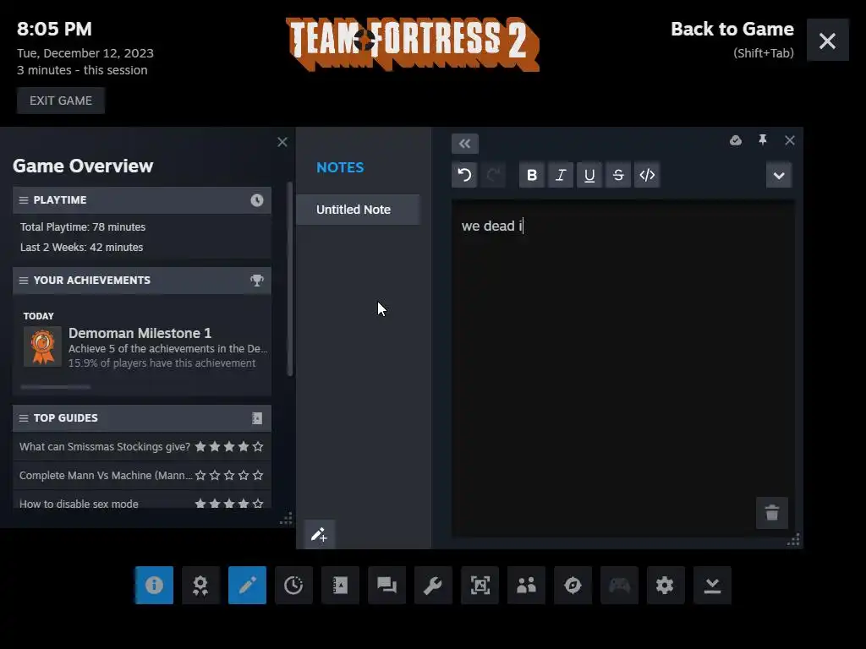Open Complete Mann Vs Machine guide
The width and height of the screenshot is (866, 649).
coord(142,475)
